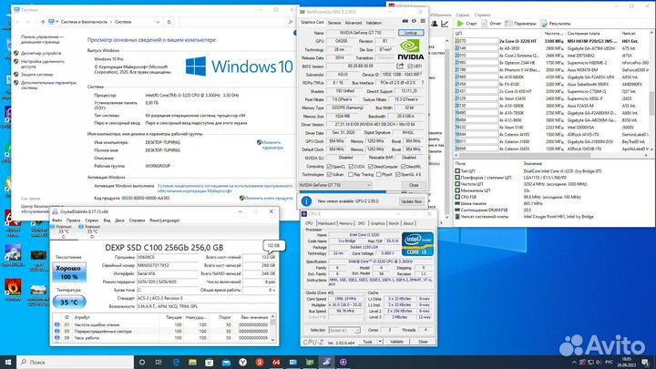The height and width of the screenshot is (369, 656).
Task: Select CrystalDiskInfo drive D: status icon
Action: click(81, 227)
